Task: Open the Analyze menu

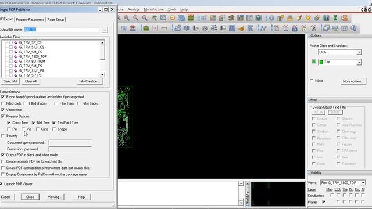Action: [134, 9]
